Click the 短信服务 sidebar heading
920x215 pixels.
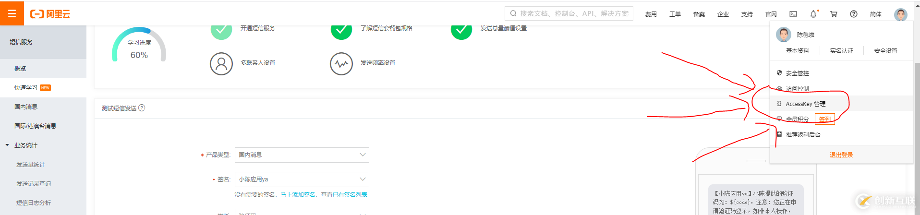[x=21, y=42]
